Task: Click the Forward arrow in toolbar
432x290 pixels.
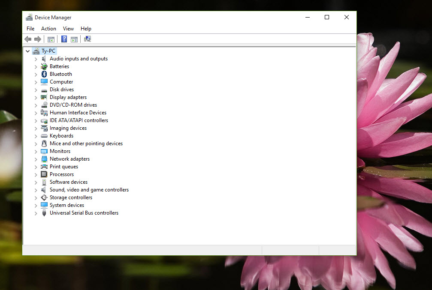Action: (x=38, y=39)
